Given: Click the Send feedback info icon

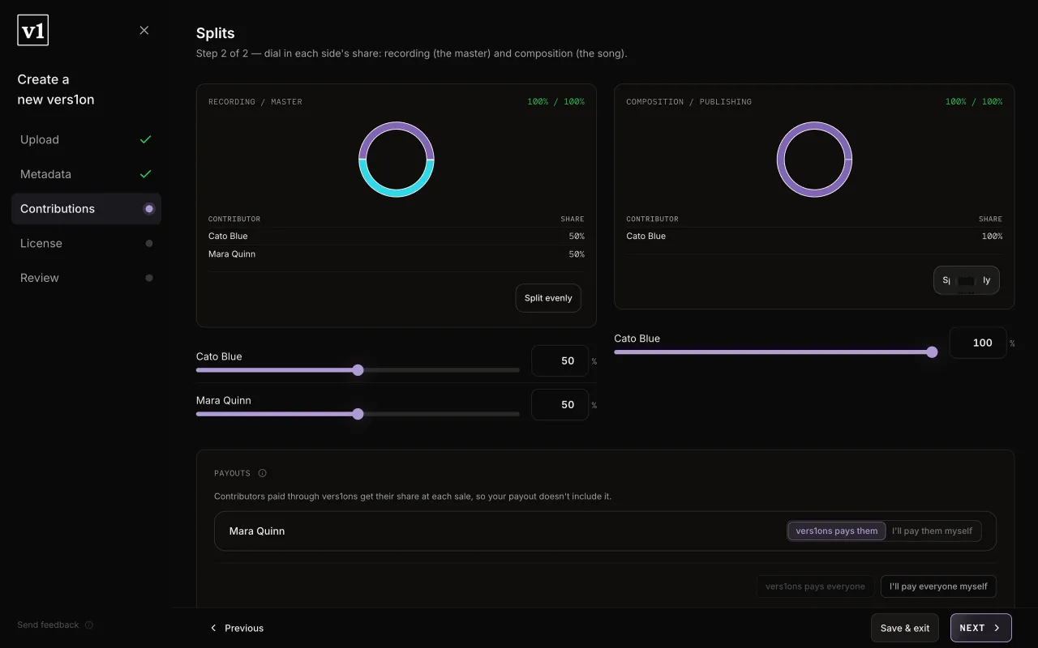Looking at the screenshot, I should [89, 625].
